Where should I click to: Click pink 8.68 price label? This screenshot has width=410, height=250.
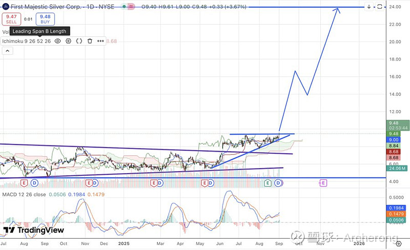pos(394,158)
